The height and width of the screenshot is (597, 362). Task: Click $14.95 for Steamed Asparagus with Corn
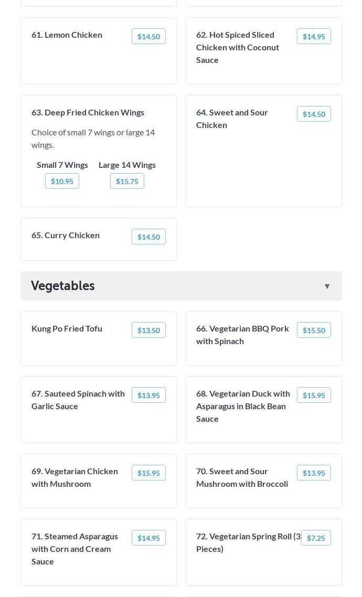[x=148, y=538]
